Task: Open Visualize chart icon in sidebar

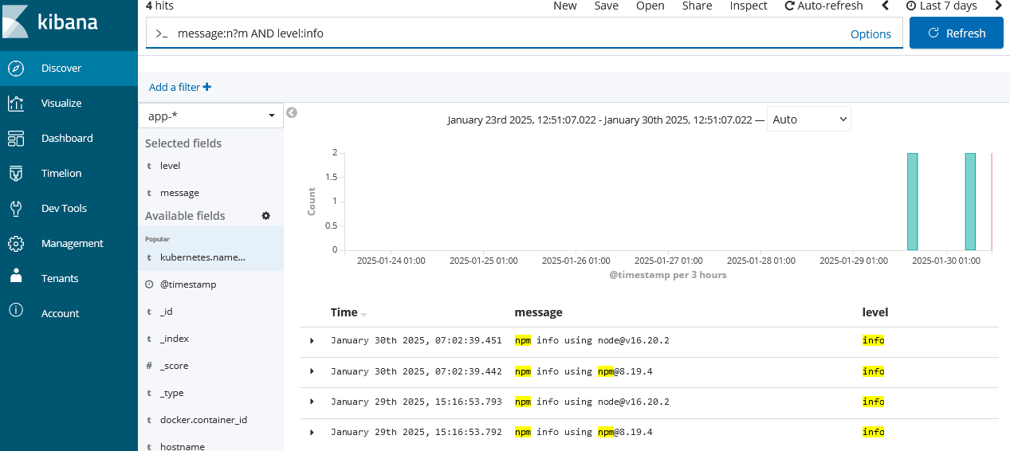Action: pyautogui.click(x=16, y=104)
